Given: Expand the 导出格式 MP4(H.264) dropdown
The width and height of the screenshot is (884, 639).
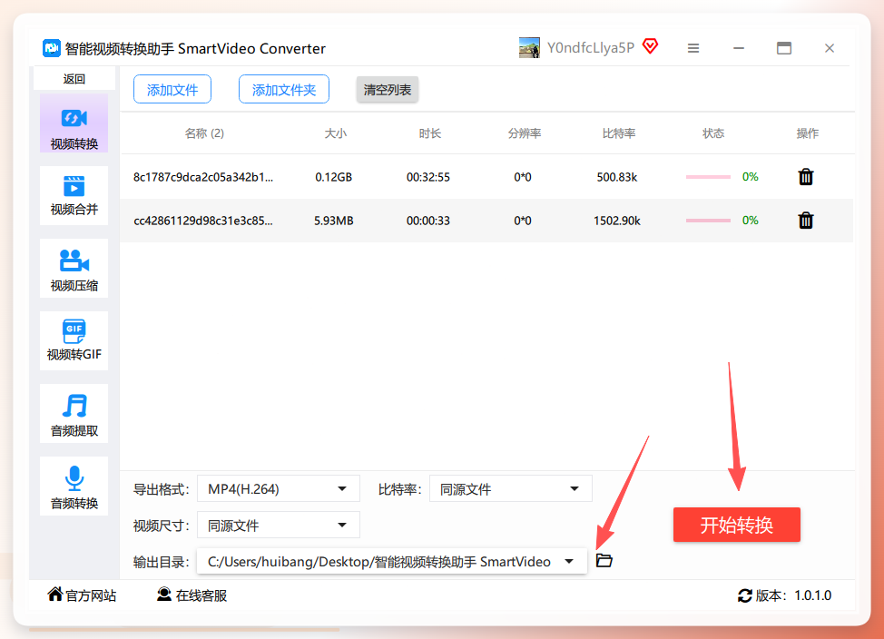Looking at the screenshot, I should [279, 489].
